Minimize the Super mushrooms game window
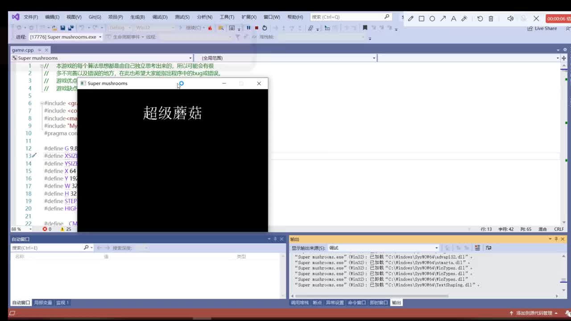The image size is (571, 321). [224, 83]
